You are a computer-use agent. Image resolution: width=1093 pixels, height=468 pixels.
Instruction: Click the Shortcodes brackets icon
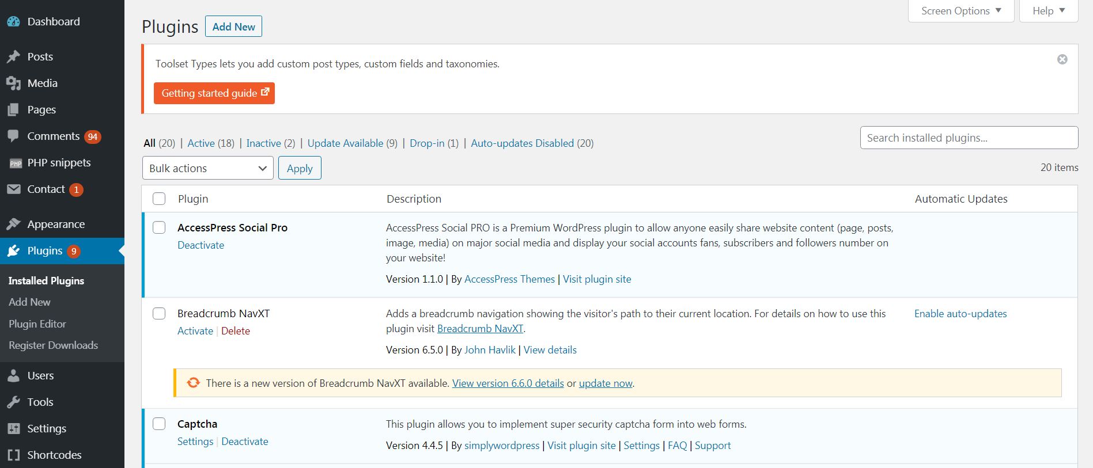[x=13, y=455]
